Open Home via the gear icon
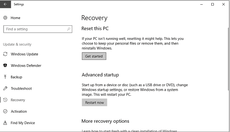 pos(5,18)
